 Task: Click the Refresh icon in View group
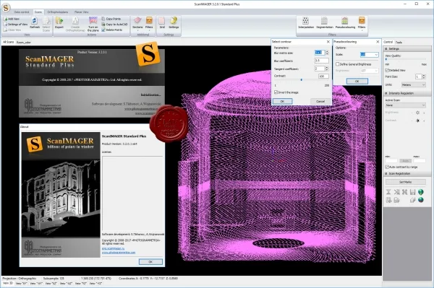pos(35,22)
